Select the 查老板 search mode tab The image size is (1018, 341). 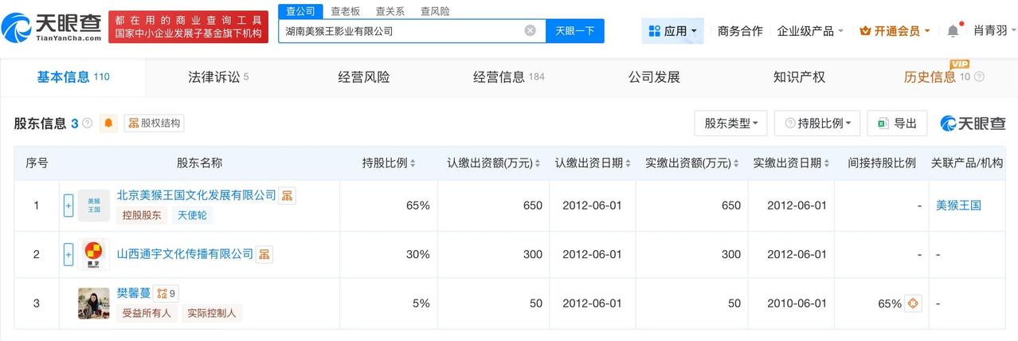coord(346,11)
